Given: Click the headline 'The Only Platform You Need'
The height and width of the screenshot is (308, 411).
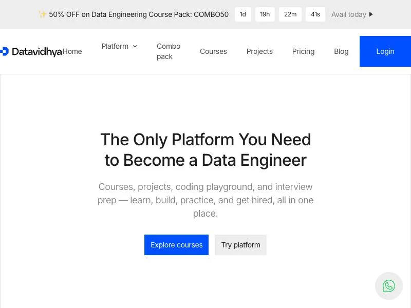Looking at the screenshot, I should [206, 139].
